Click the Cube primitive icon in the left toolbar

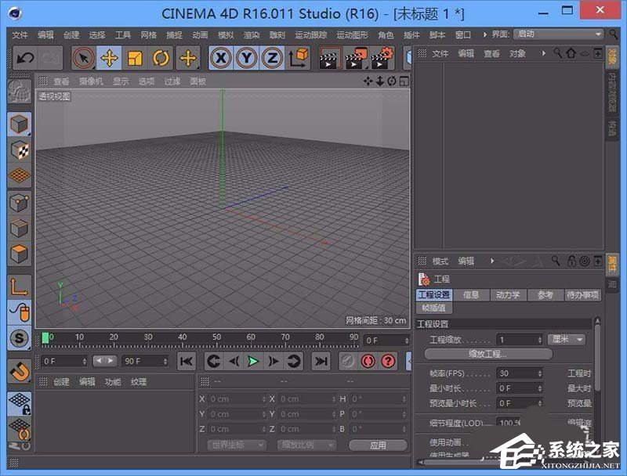point(19,123)
